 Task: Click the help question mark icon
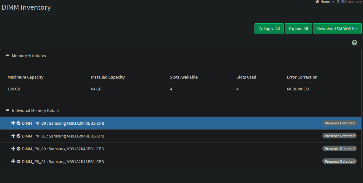354,43
